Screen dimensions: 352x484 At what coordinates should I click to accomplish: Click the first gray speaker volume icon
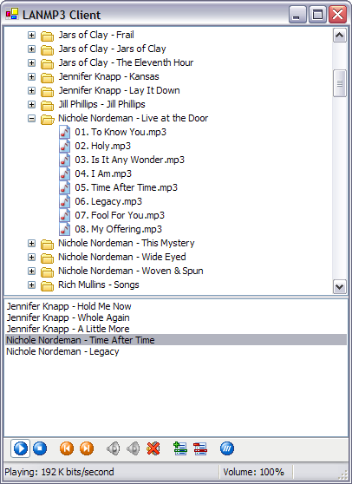(x=114, y=448)
